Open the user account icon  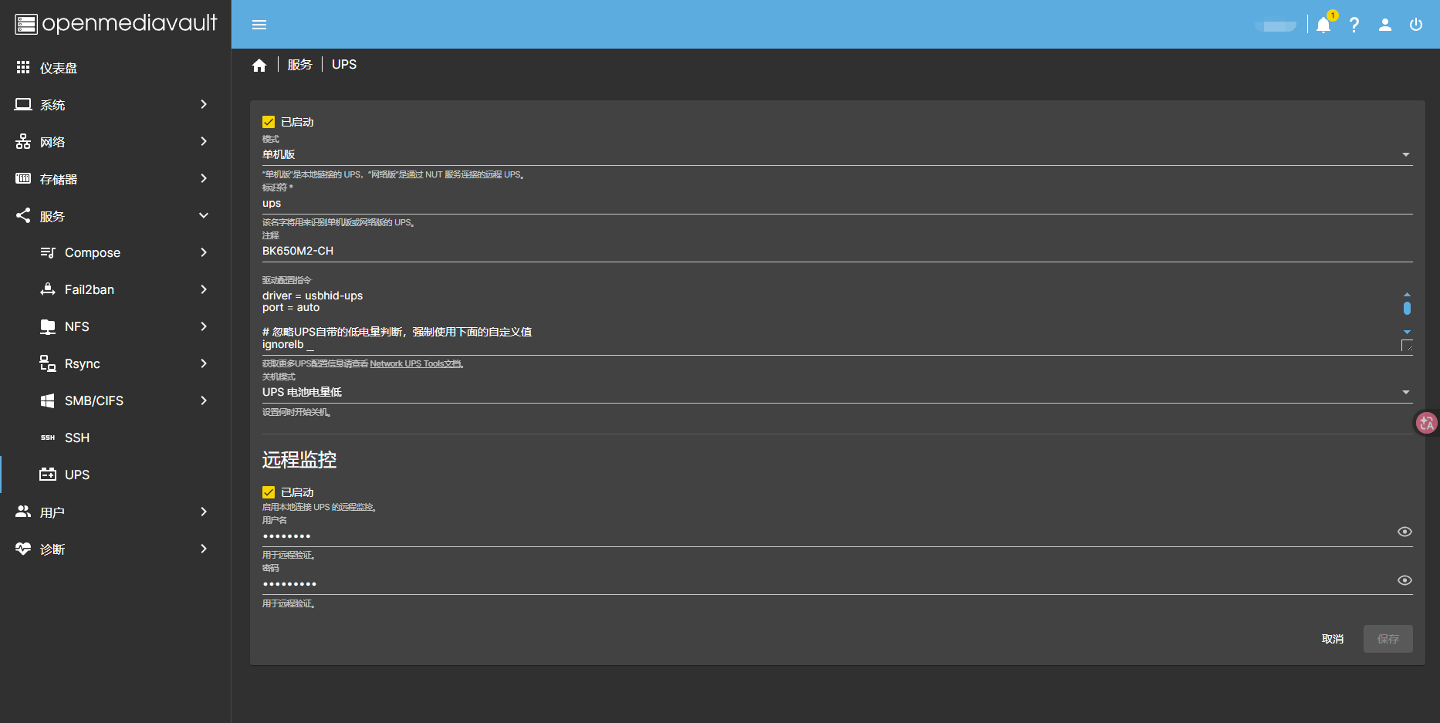point(1385,25)
